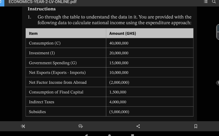Add a bookmark using the bookmark icon
The image size is (219, 136).
pos(196,126)
